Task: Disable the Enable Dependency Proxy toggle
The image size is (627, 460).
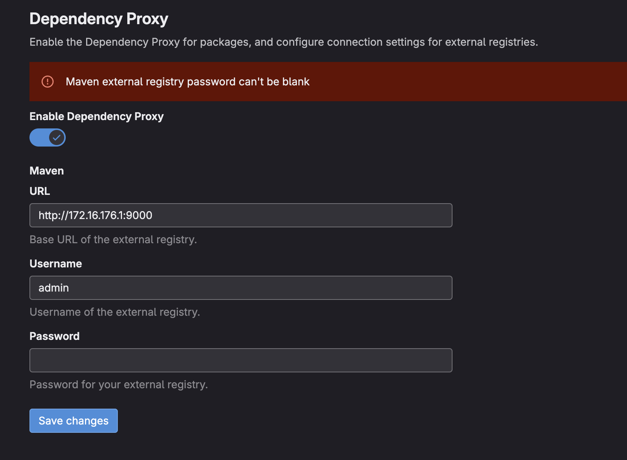Action: point(48,137)
